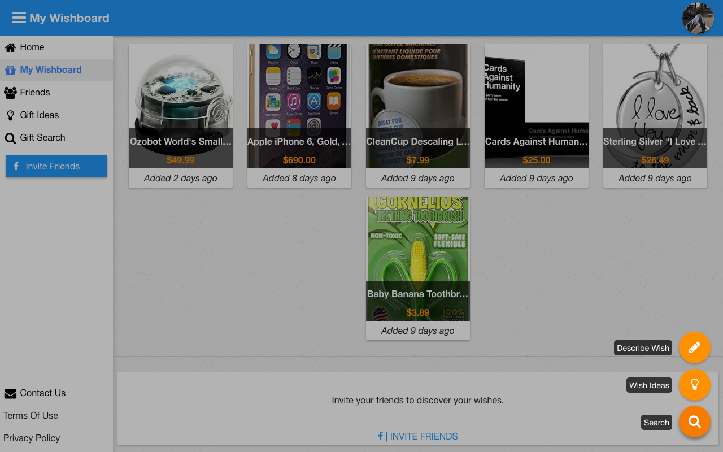The height and width of the screenshot is (452, 723).
Task: Click the $690.00 iPhone price
Action: [299, 160]
